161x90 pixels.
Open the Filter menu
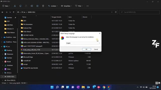pyautogui.click(x=79, y=6)
